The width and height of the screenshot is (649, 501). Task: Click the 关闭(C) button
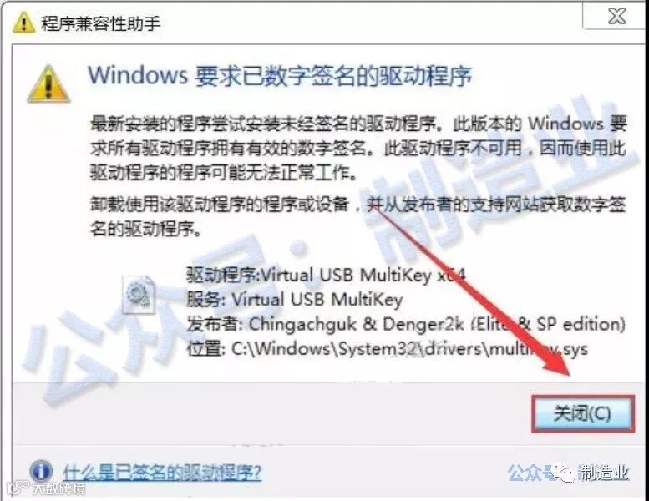click(x=583, y=413)
